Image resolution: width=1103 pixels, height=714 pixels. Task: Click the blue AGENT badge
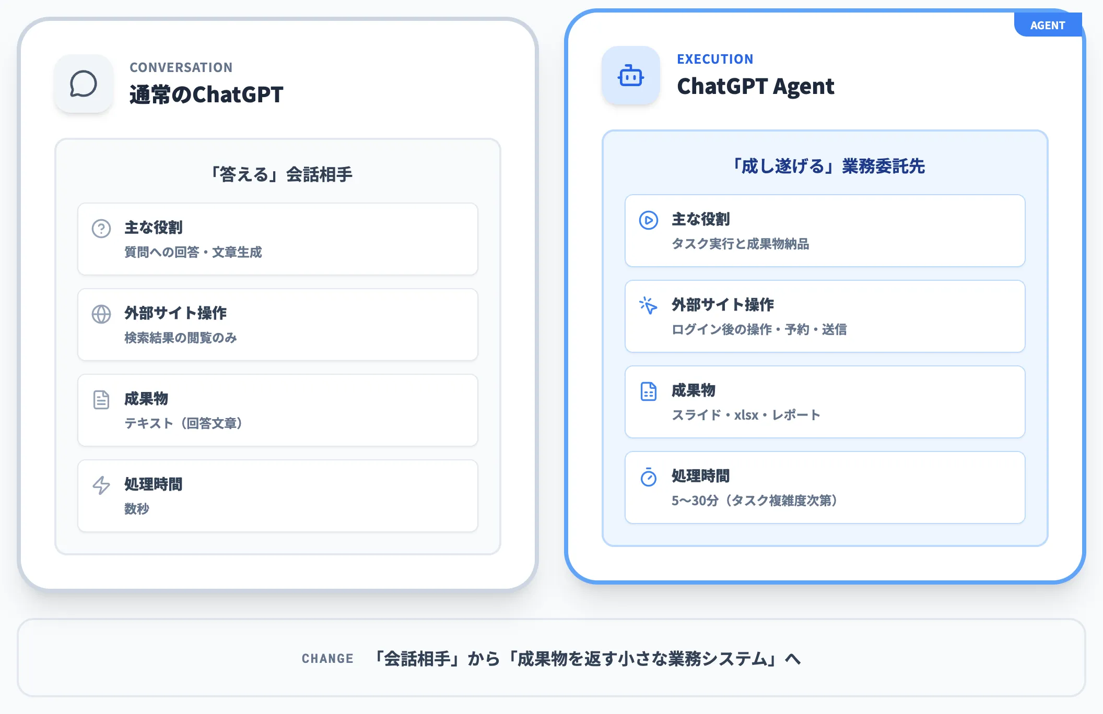(x=1048, y=25)
